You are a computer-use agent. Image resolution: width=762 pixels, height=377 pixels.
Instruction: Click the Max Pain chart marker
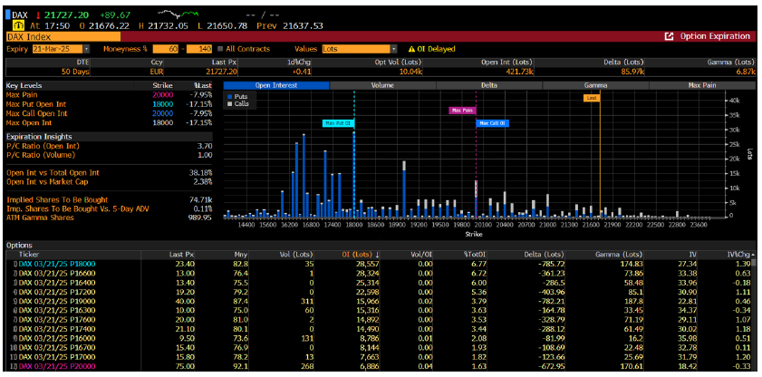(462, 111)
